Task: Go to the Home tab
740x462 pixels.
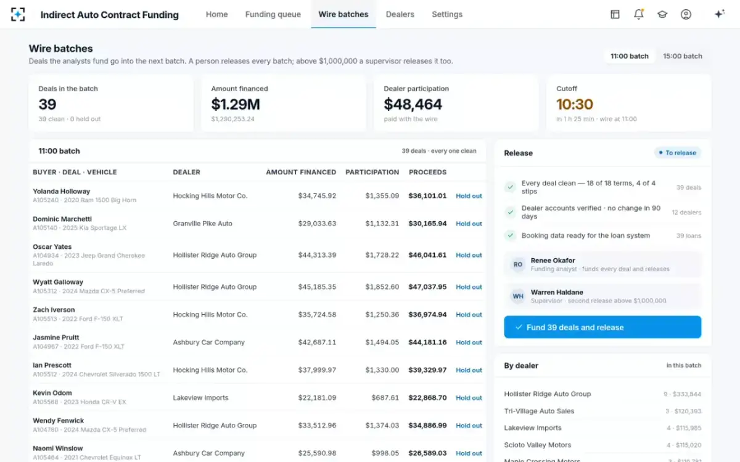Action: [x=216, y=14]
